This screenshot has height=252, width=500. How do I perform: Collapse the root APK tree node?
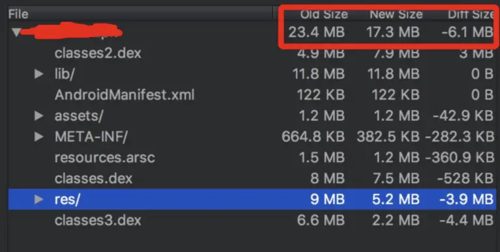[x=16, y=32]
